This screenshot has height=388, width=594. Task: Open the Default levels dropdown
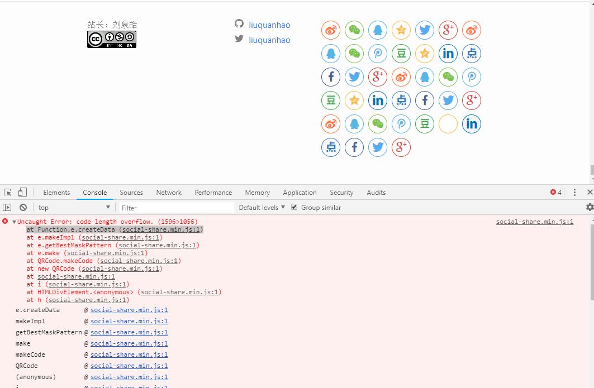click(262, 208)
